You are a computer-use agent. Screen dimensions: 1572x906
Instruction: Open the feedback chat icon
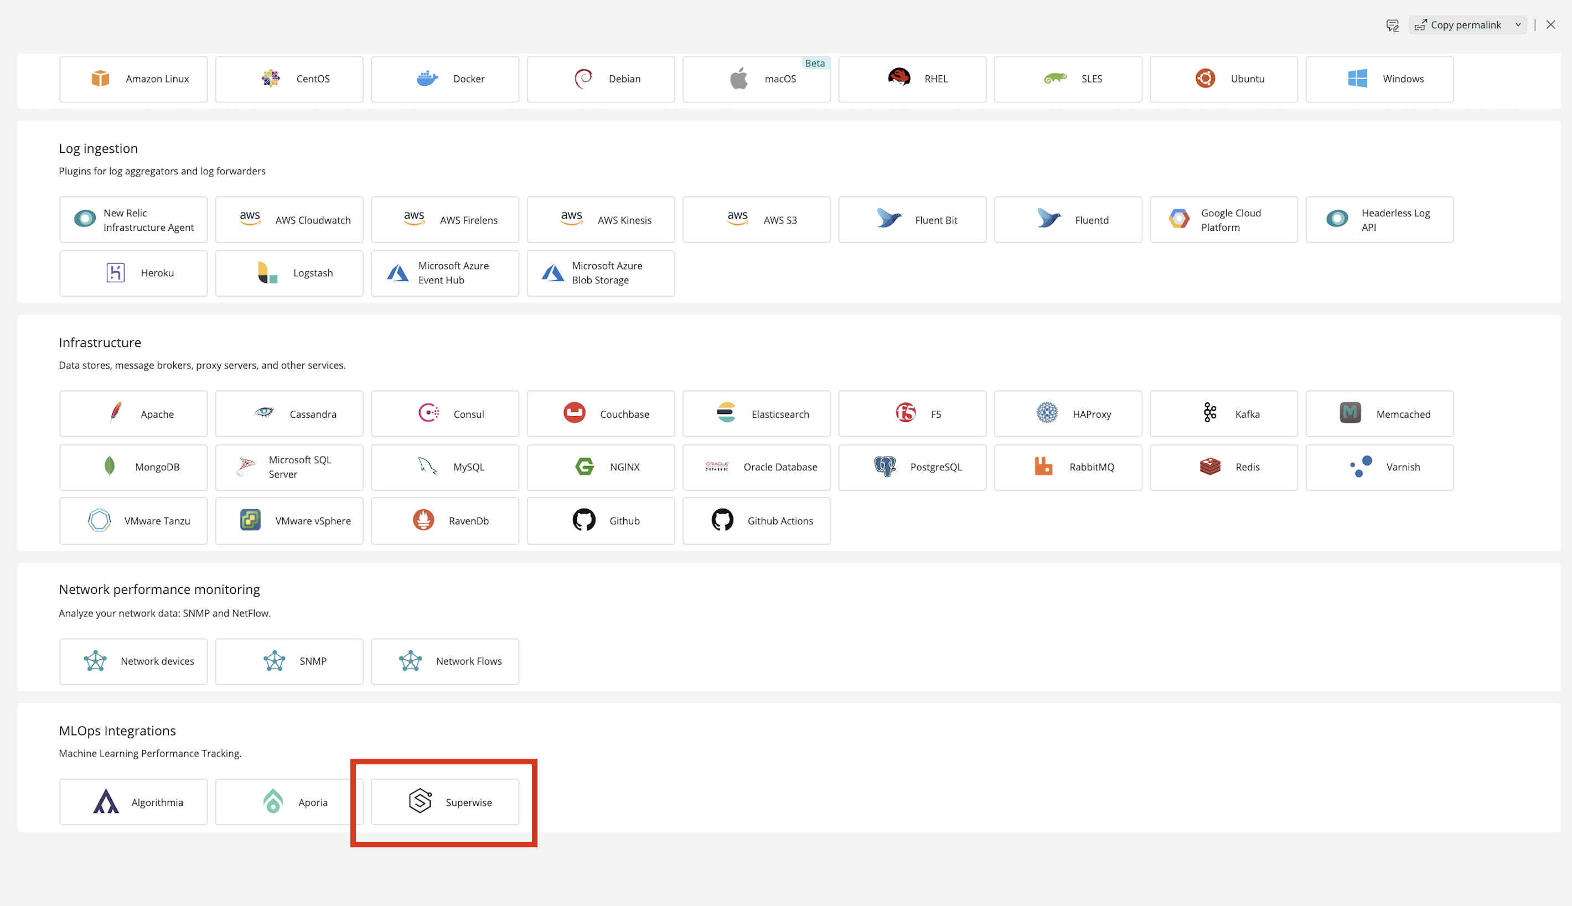[1392, 25]
